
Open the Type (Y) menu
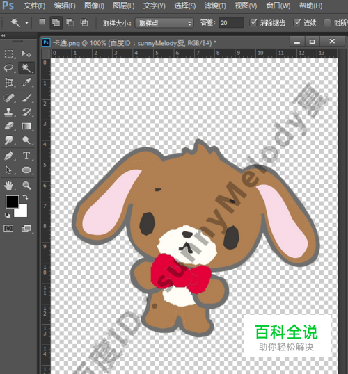pos(155,6)
